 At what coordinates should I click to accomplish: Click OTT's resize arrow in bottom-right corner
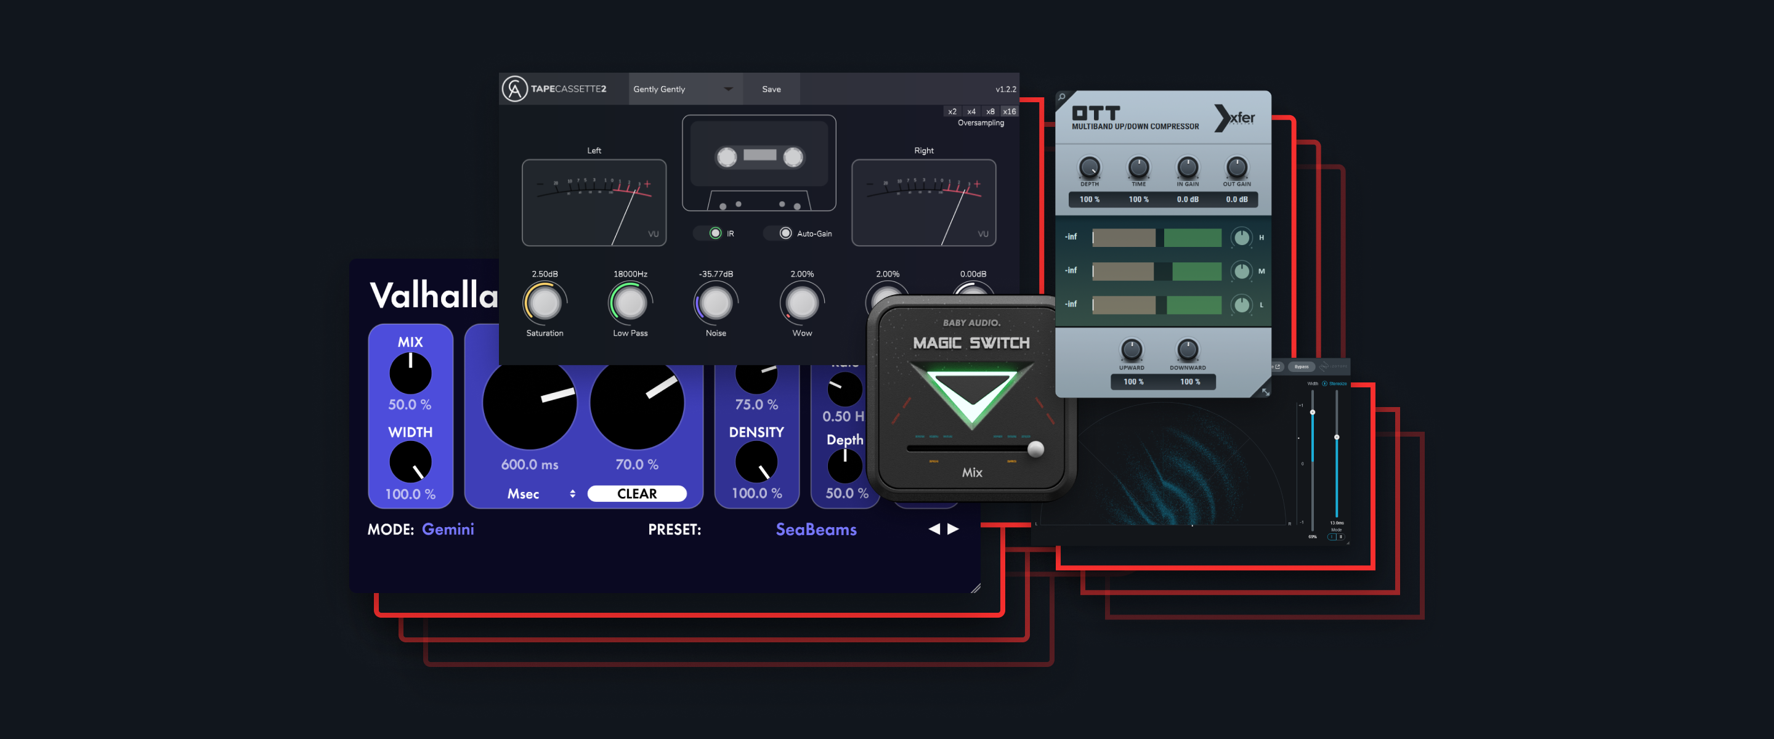pyautogui.click(x=1266, y=392)
